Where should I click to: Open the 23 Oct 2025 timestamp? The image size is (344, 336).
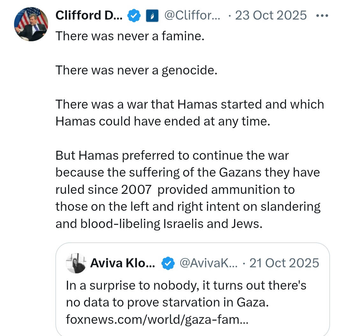tap(271, 16)
